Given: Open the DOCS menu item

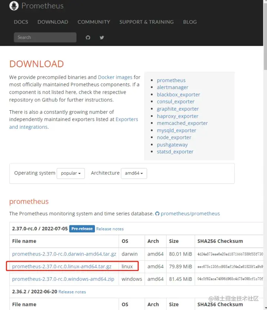Looking at the screenshot, I should tap(21, 22).
